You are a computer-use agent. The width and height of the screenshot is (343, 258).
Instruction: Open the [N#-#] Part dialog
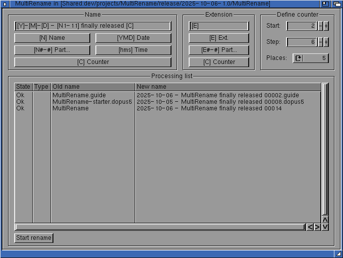point(52,50)
